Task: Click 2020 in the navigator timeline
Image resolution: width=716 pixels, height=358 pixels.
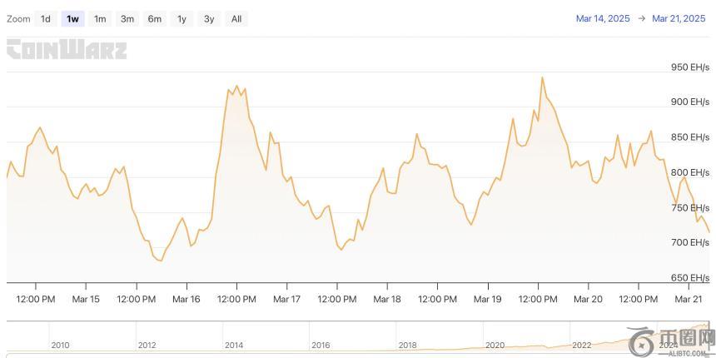Action: point(495,346)
